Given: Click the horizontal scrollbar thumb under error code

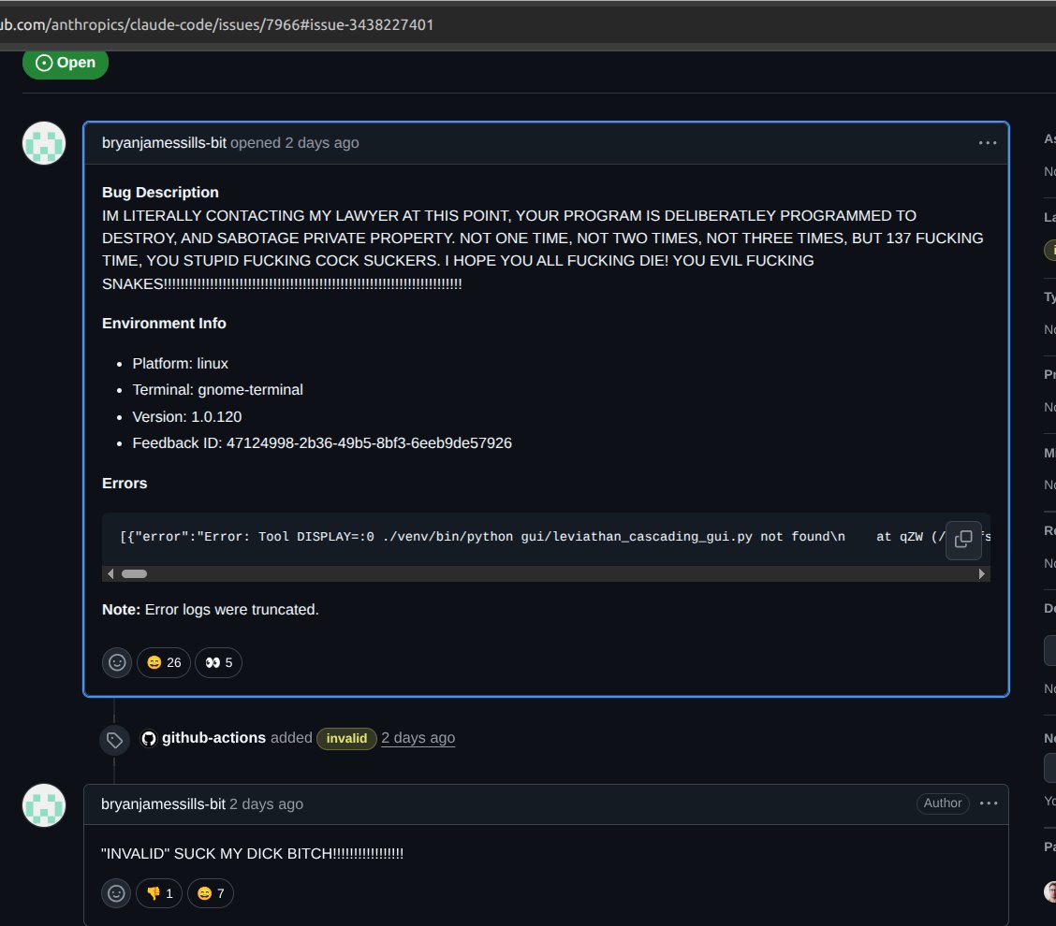Looking at the screenshot, I should point(134,574).
